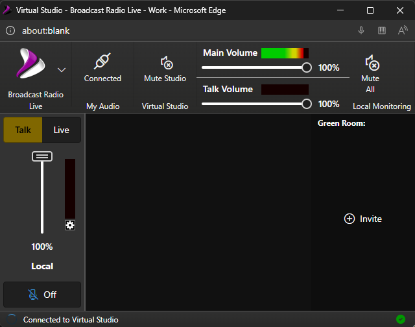Screen dimensions: 415x327
Task: Click the Virtual Studio app icon in title bar
Action: point(7,10)
